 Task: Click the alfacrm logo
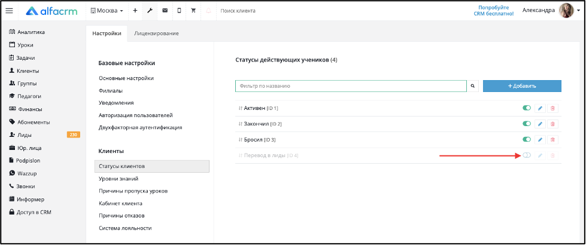click(x=51, y=11)
